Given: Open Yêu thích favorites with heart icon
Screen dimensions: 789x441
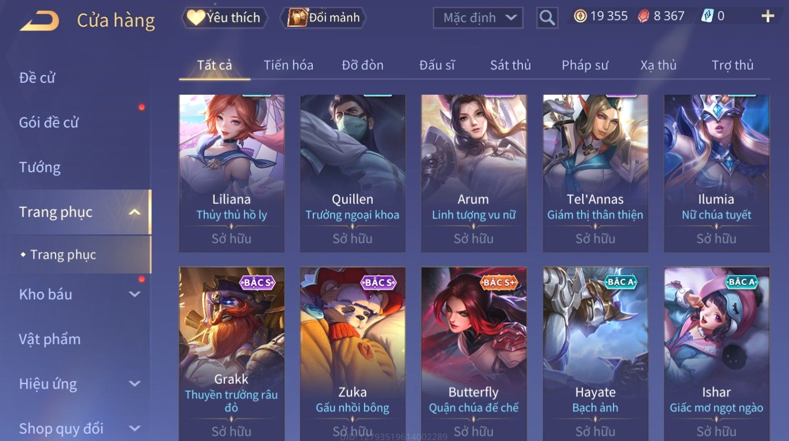Looking at the screenshot, I should [x=225, y=18].
